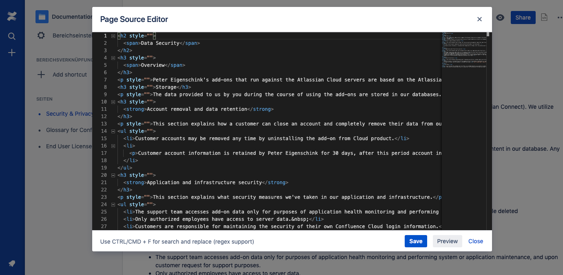Click the Preview button
The height and width of the screenshot is (275, 563).
(x=448, y=241)
